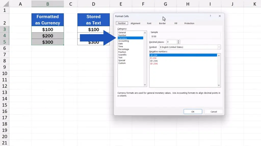
Task: Switch to the Protection tab
Action: [189, 23]
